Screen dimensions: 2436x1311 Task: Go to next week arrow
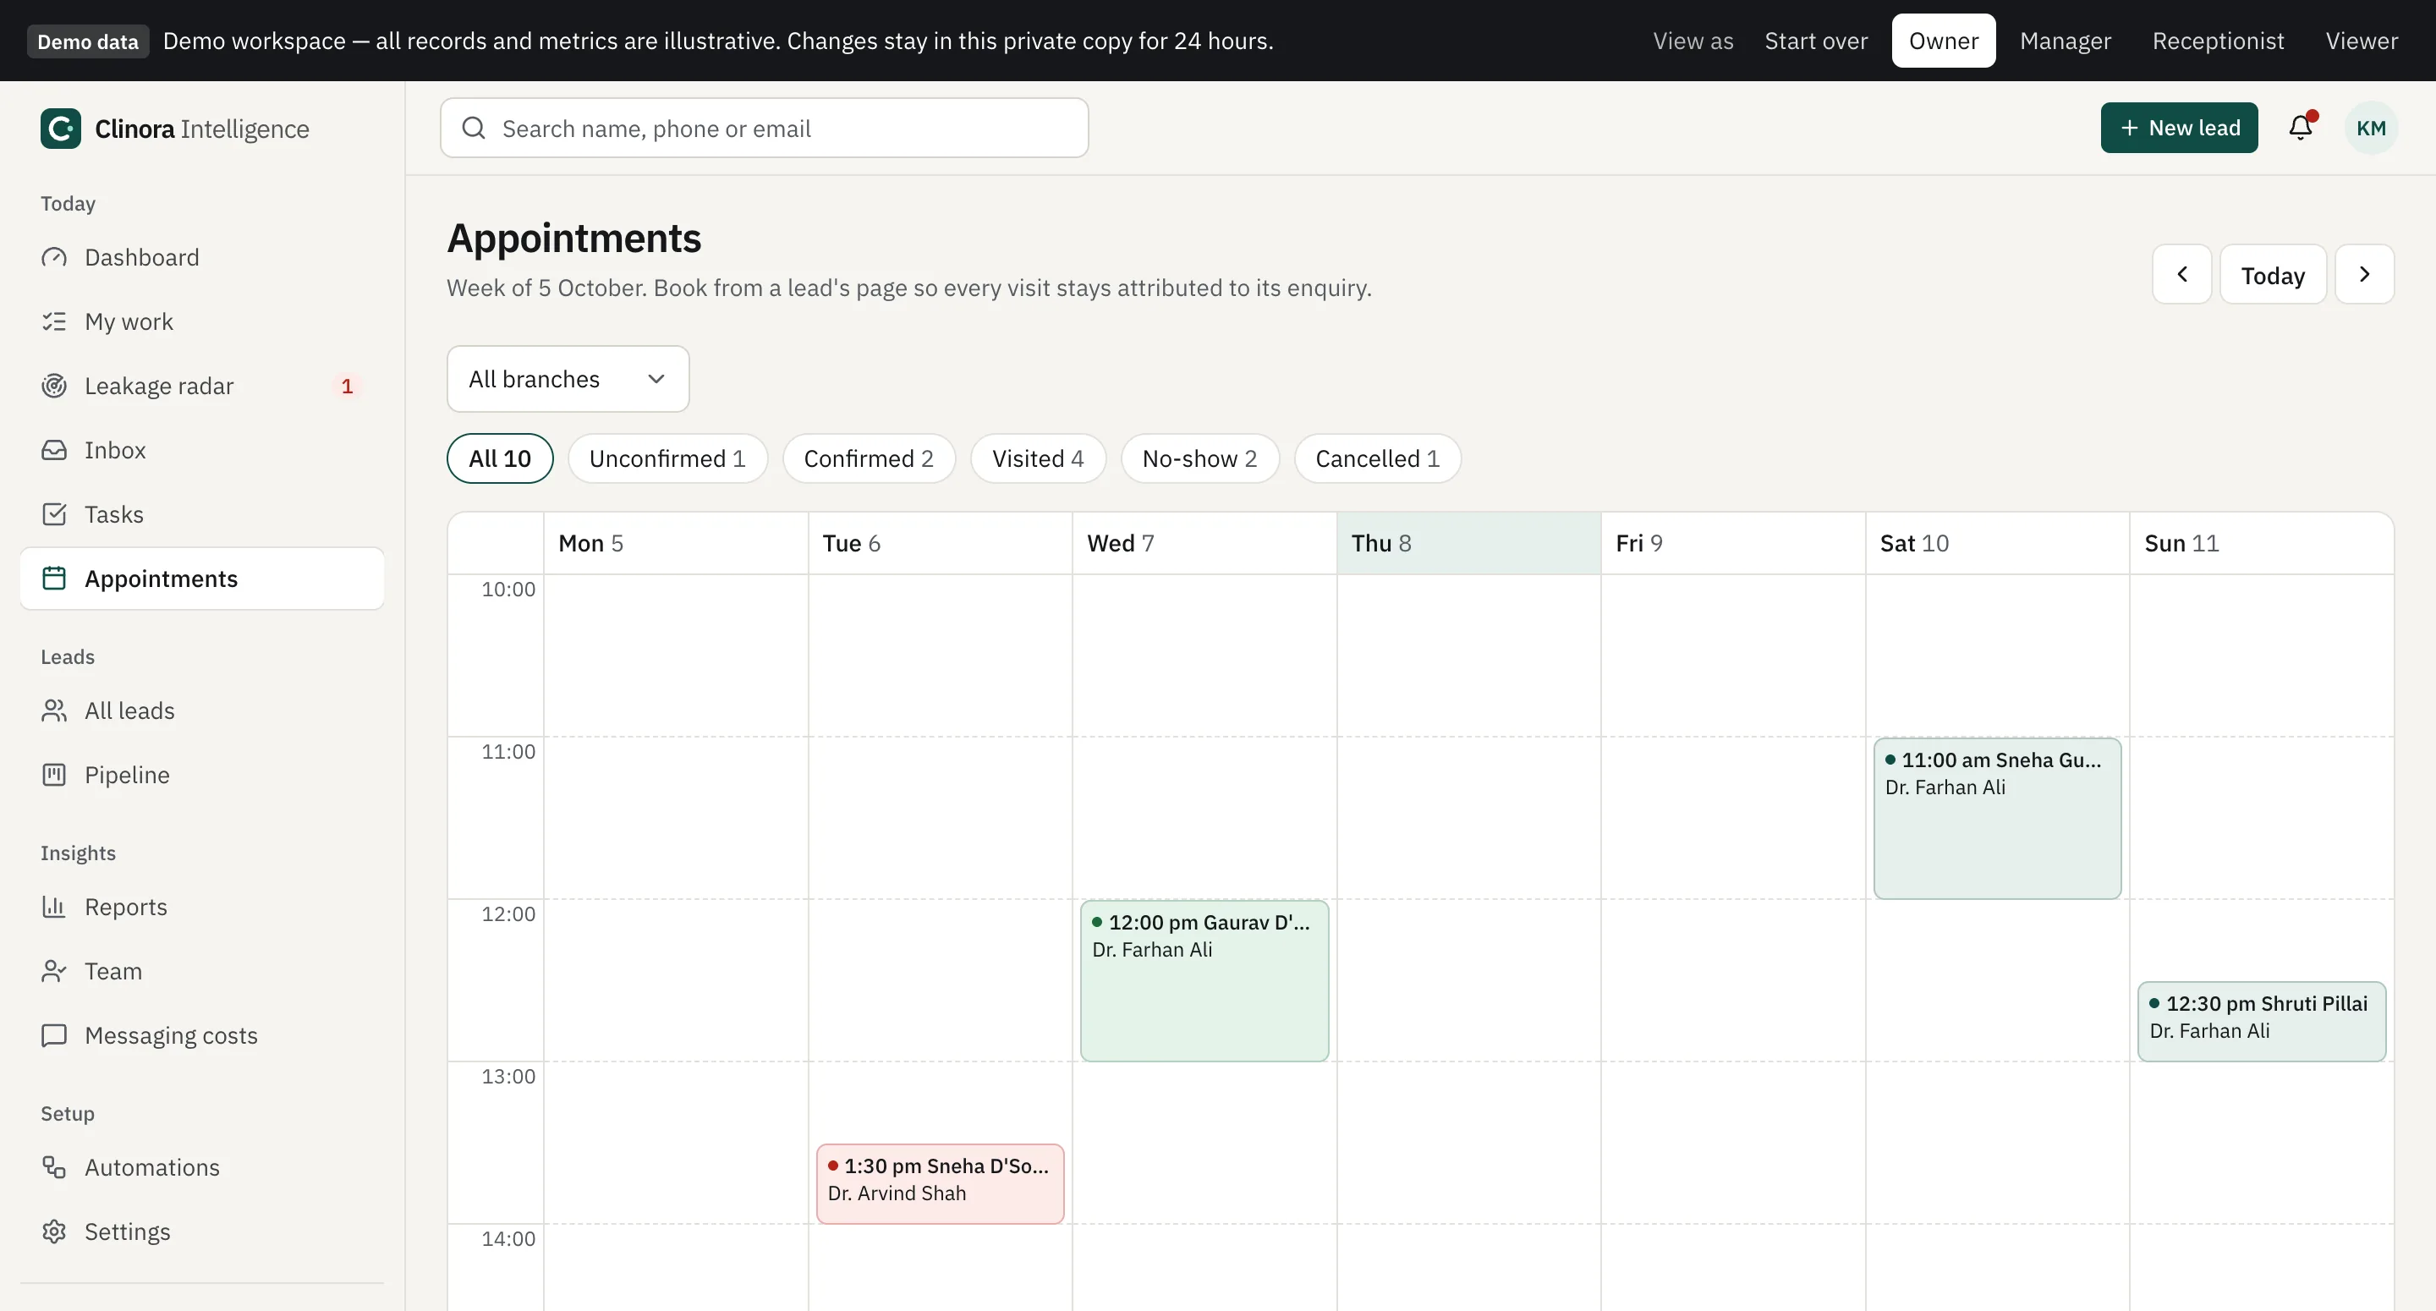[2364, 274]
